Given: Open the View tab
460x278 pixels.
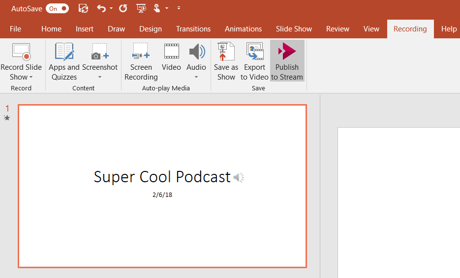Looking at the screenshot, I should [371, 28].
